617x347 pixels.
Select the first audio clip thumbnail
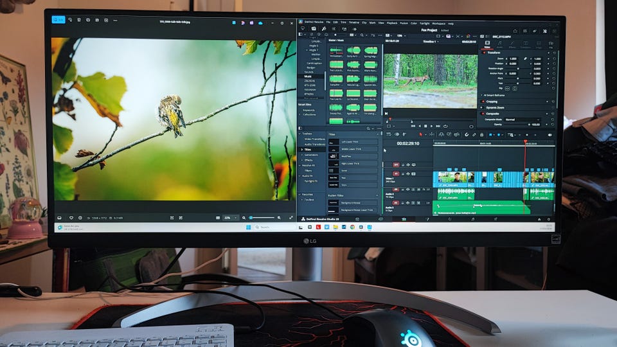pos(336,51)
